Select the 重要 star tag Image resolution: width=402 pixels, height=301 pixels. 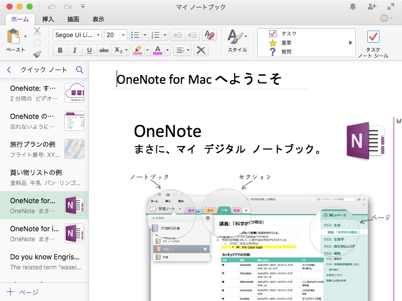click(x=280, y=43)
